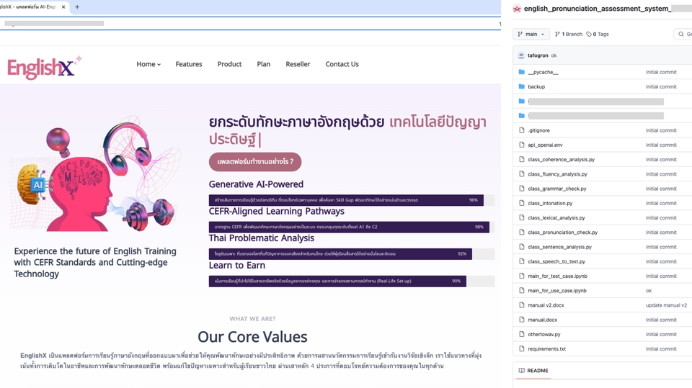Click the Generative AI-Powered 96% progress bar
This screenshot has width=692, height=388.
tap(346, 200)
